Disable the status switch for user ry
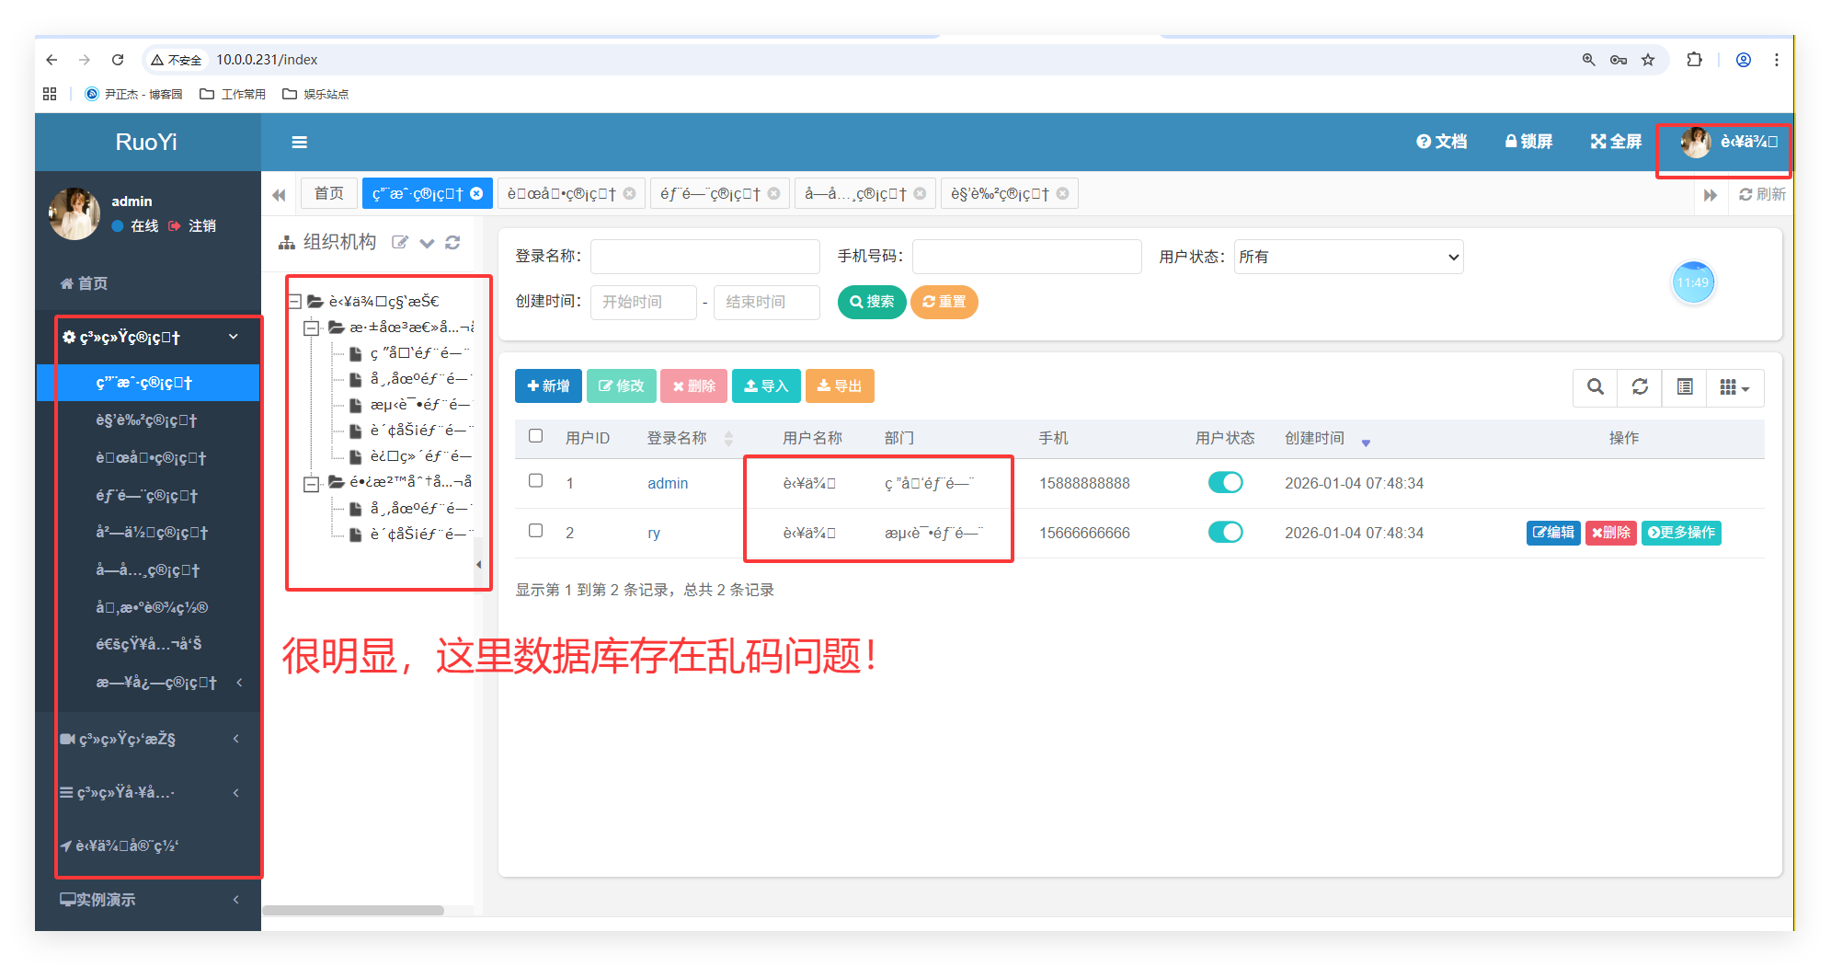 (1225, 532)
